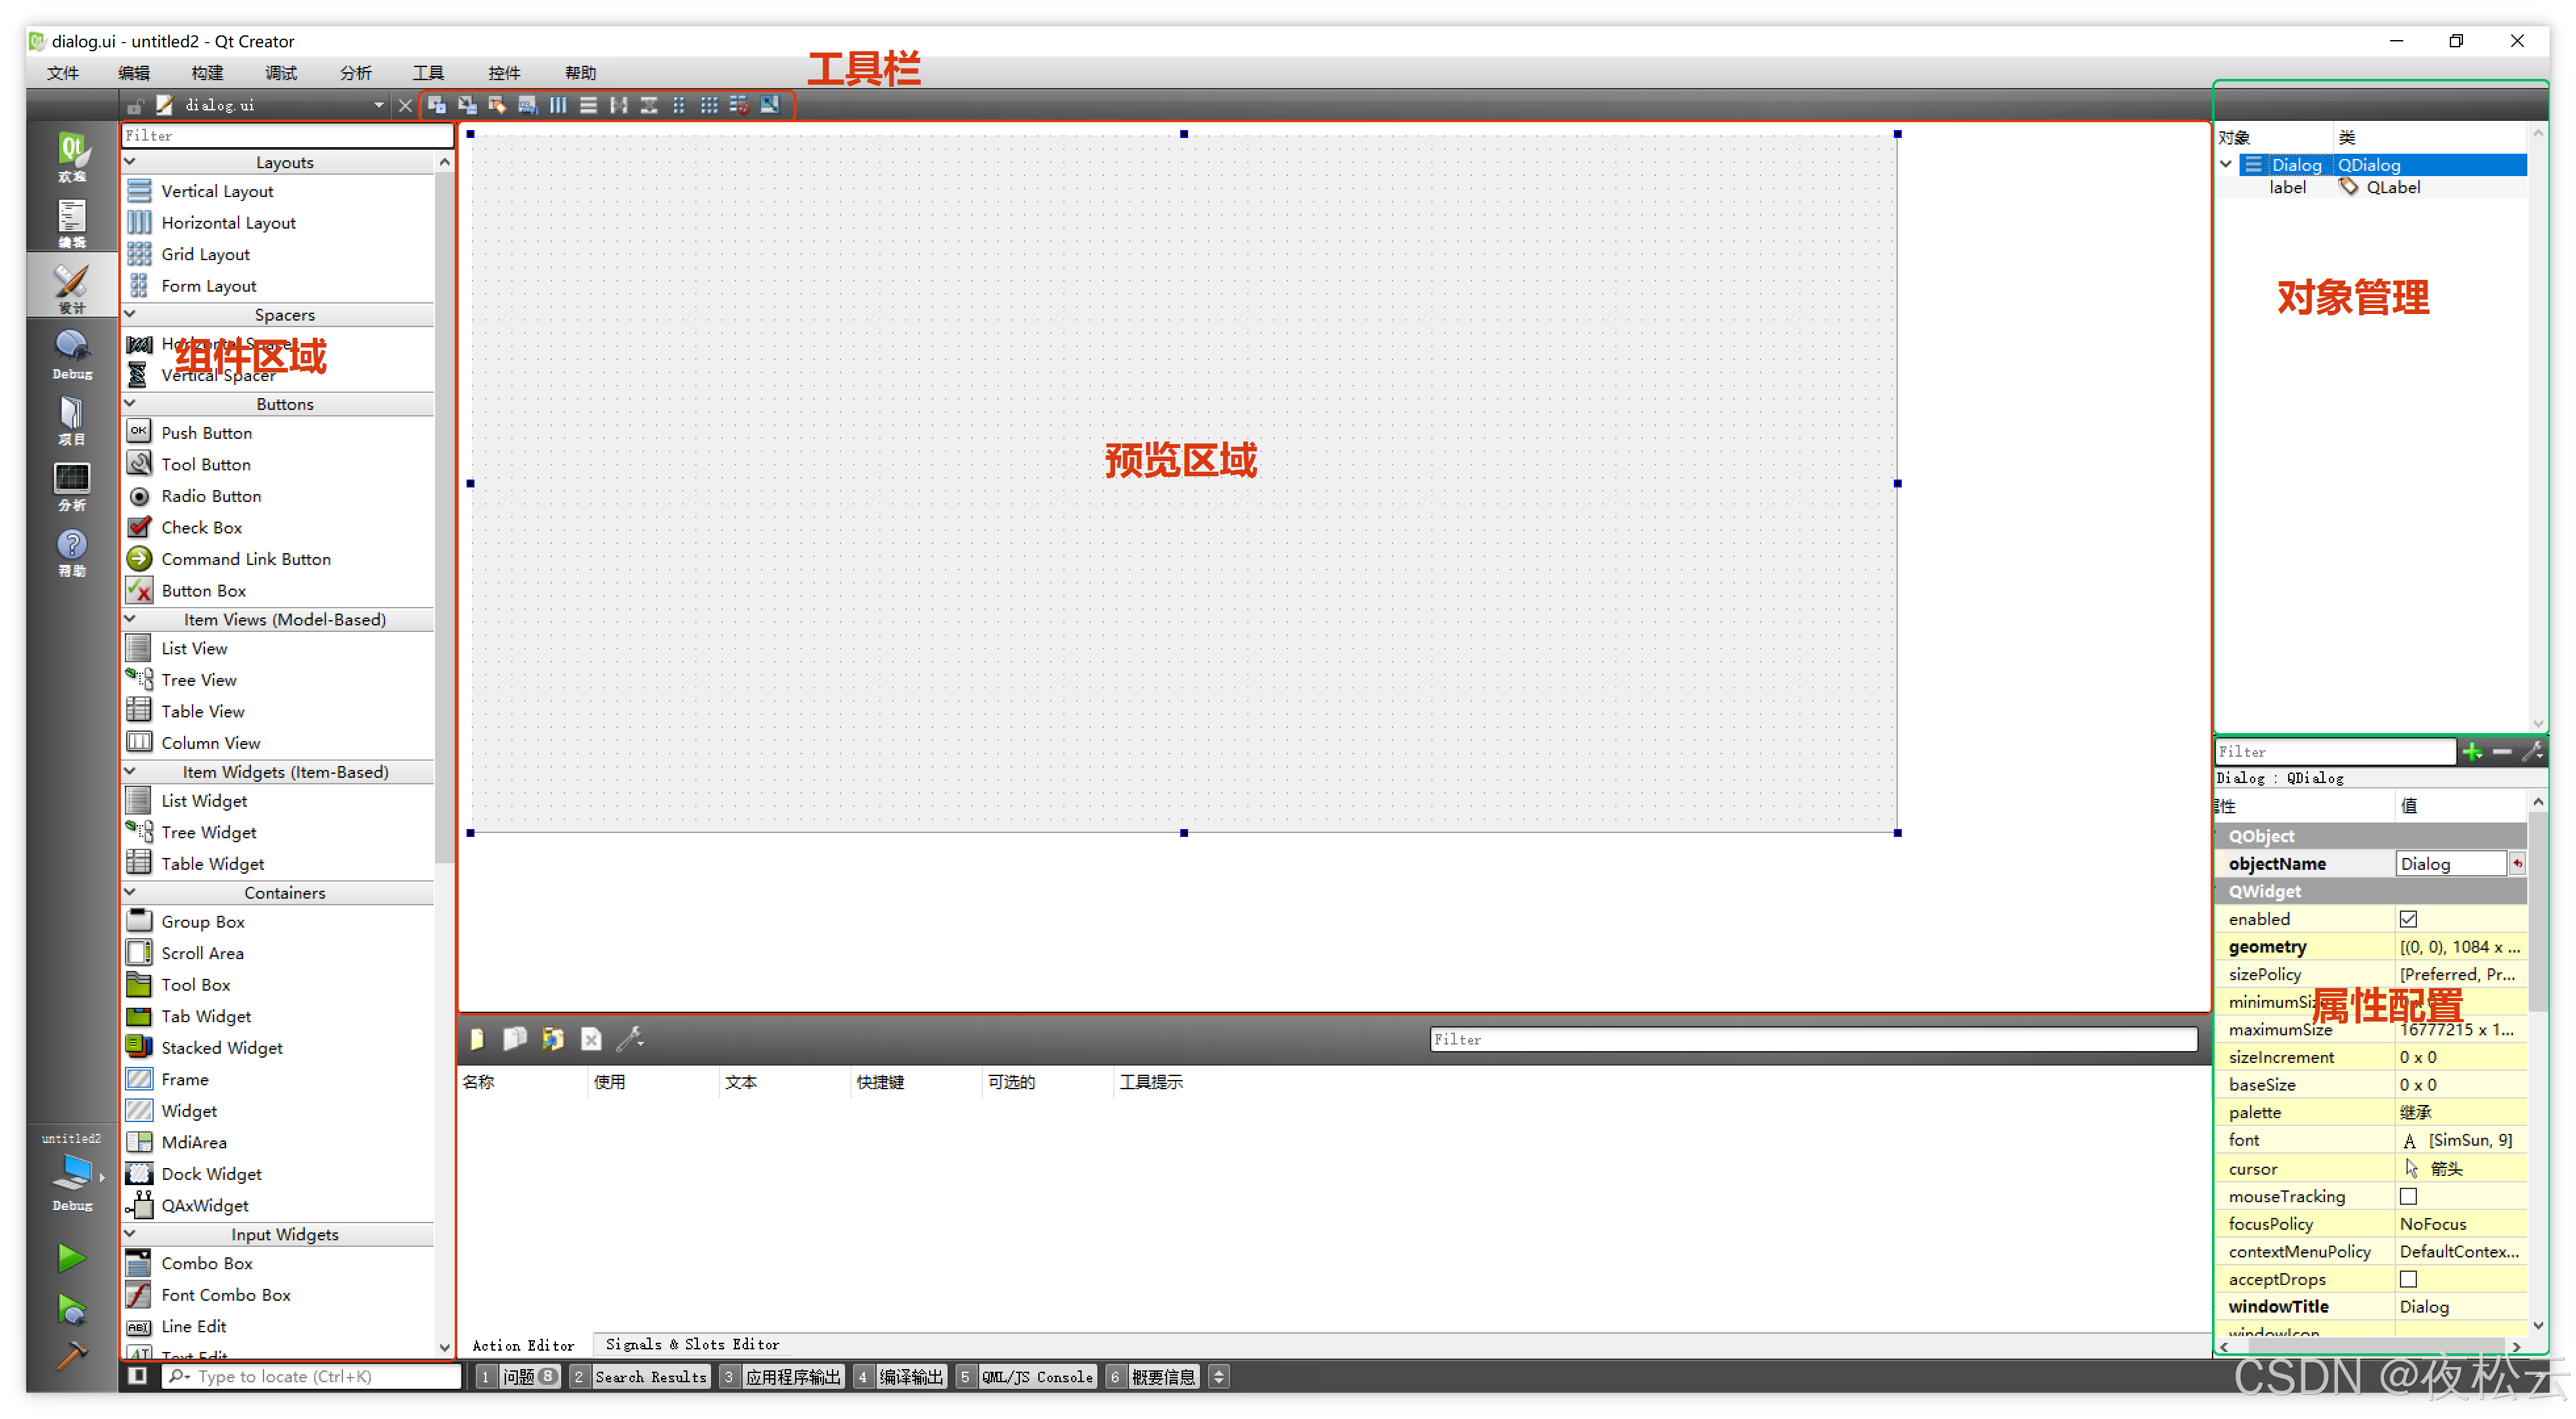
Task: Click the Edit Tab Order toolbar icon
Action: tap(528, 105)
